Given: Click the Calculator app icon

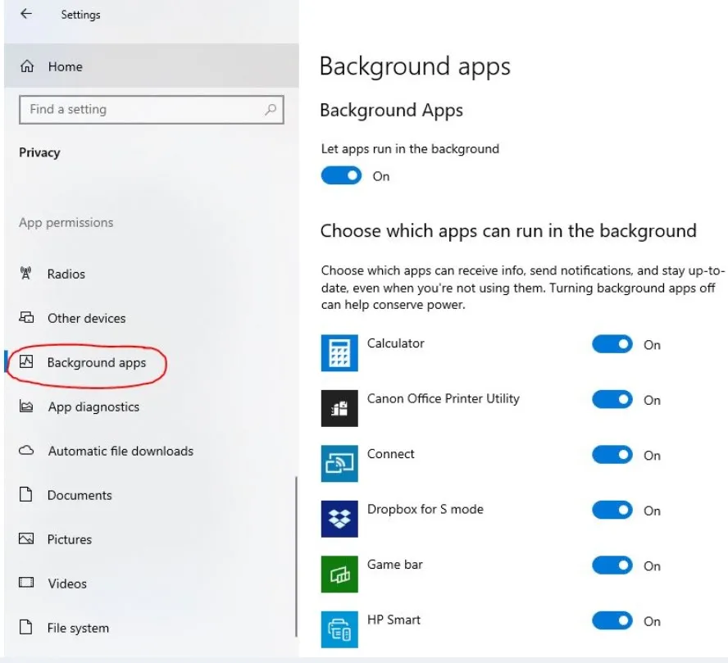Looking at the screenshot, I should coord(339,353).
